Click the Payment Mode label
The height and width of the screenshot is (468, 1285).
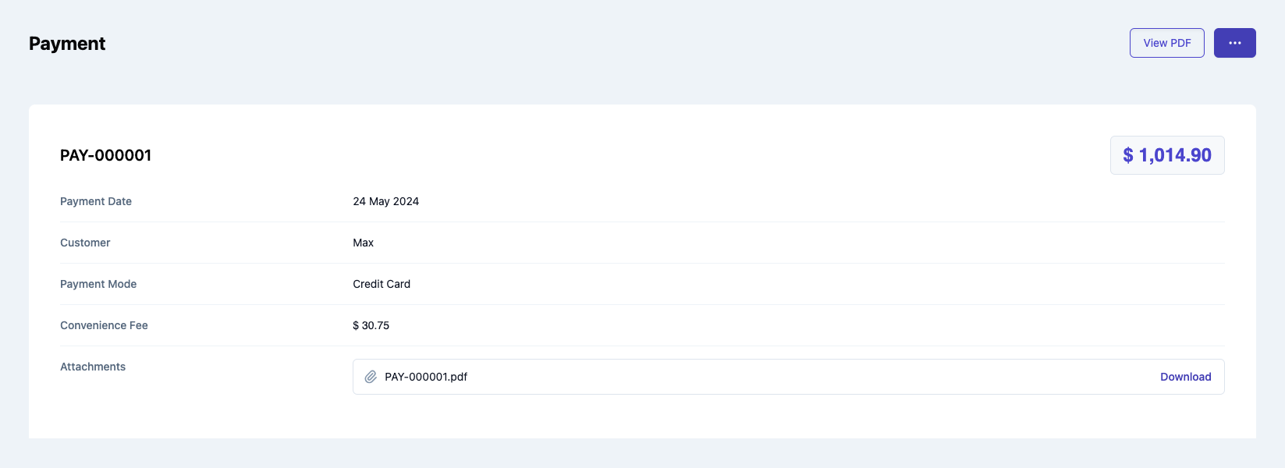98,284
